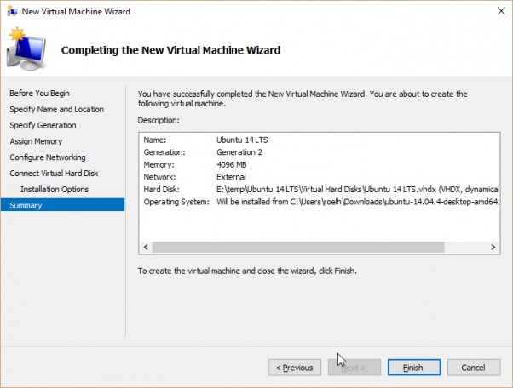Click the 4096 MB memory value

click(232, 164)
